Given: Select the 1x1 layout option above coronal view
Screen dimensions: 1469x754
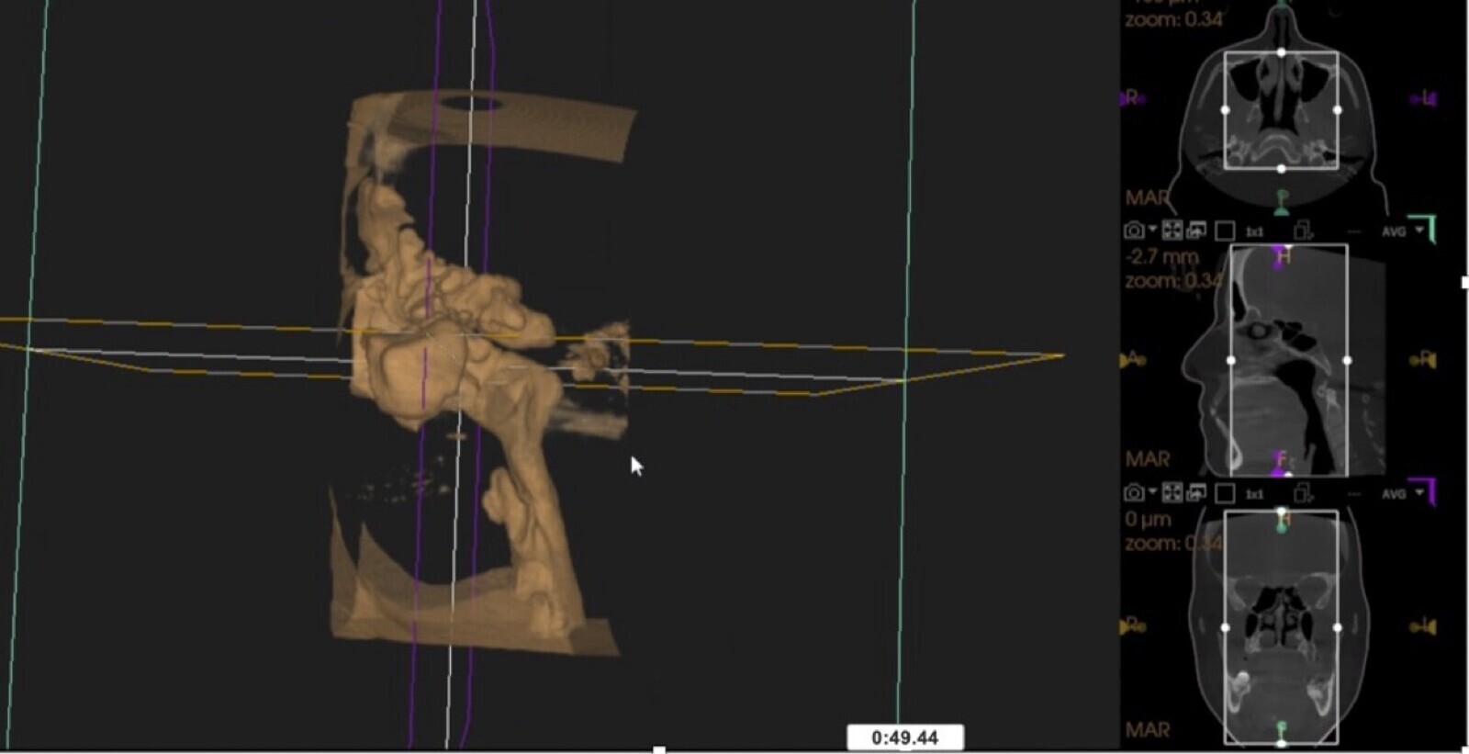Looking at the screenshot, I should tap(1254, 495).
